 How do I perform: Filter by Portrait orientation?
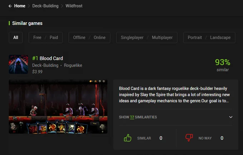[x=195, y=37]
